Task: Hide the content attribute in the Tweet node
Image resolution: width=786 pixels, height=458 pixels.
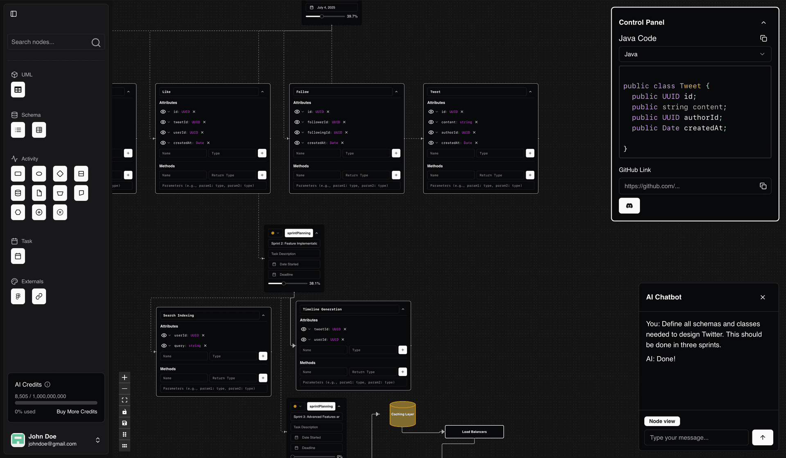Action: (431, 122)
